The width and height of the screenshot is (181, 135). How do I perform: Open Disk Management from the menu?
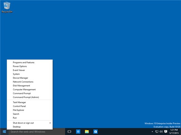click(x=21, y=85)
